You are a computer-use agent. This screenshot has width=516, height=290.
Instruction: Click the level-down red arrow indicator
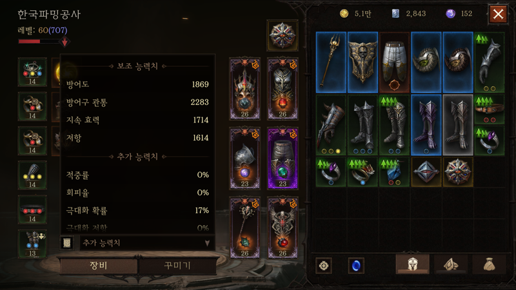[x=64, y=42]
